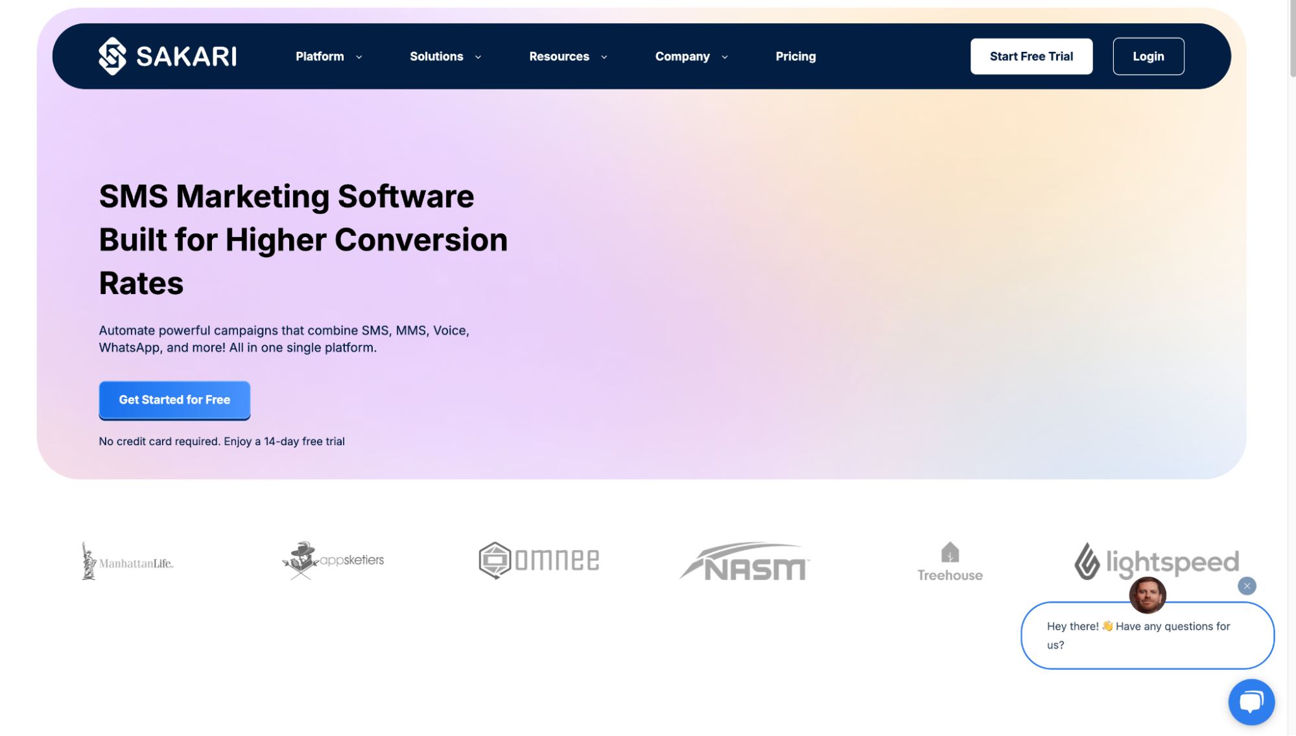Click the chat agent avatar photo
The height and width of the screenshot is (736, 1296).
1148,595
